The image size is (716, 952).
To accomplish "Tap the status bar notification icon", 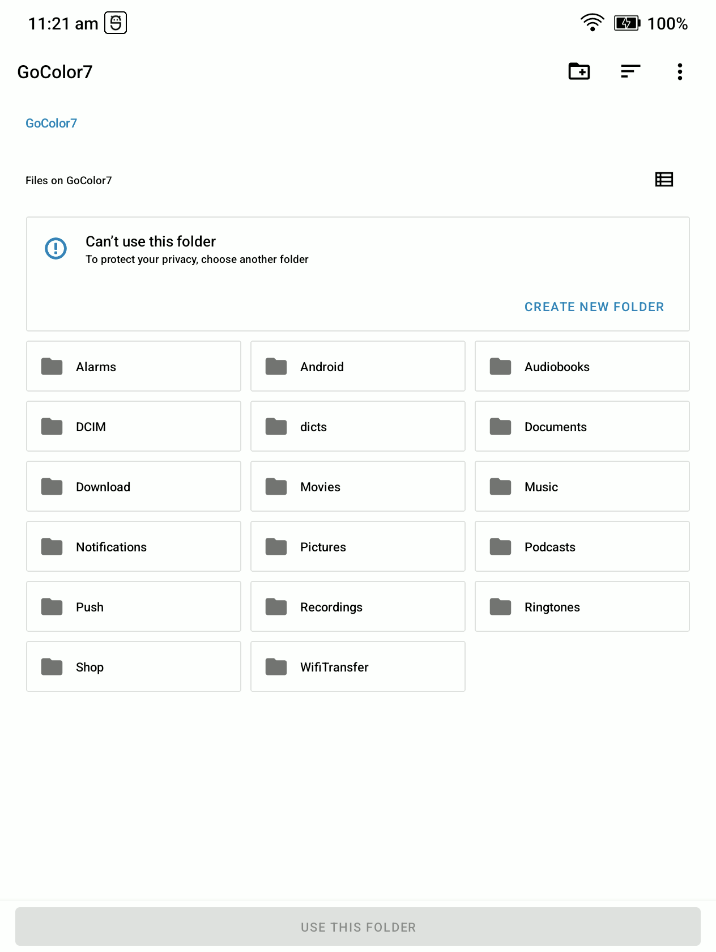I will (116, 23).
